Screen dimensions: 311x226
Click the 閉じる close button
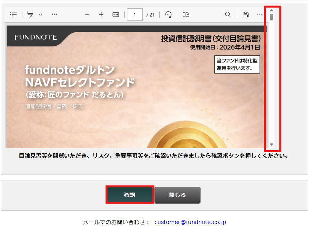click(177, 195)
